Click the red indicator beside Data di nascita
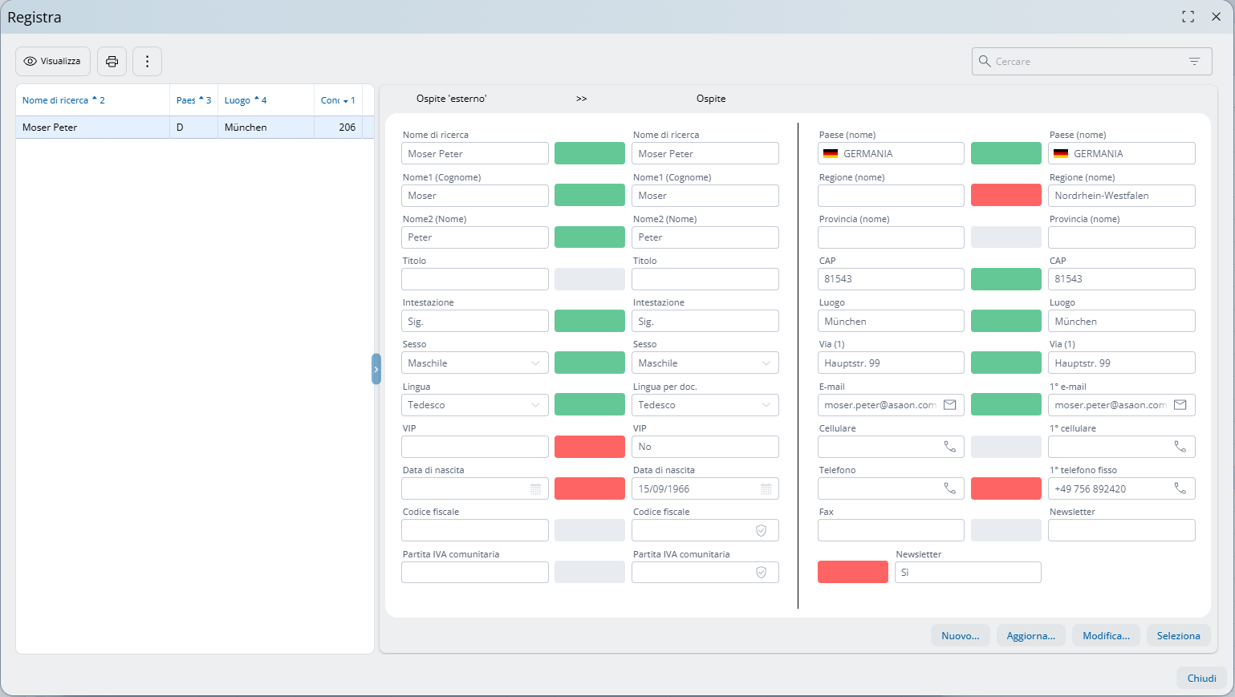Viewport: 1235px width, 697px height. (x=589, y=488)
